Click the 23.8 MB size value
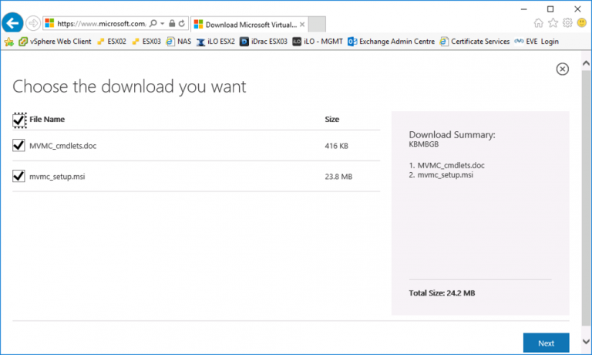The image size is (592, 355). pos(338,177)
